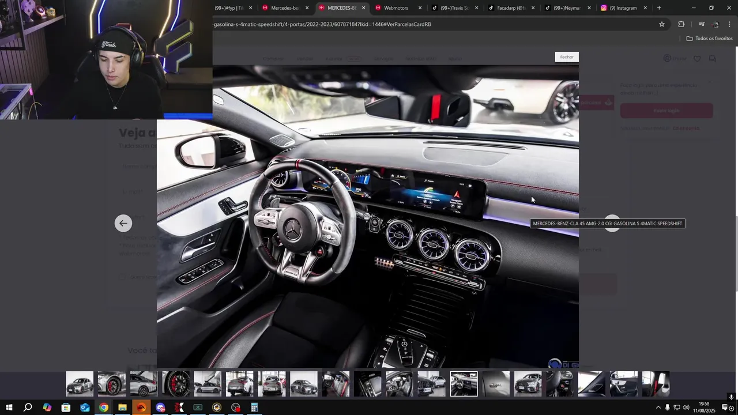
Task: Open Outlook from the taskbar
Action: click(x=85, y=408)
